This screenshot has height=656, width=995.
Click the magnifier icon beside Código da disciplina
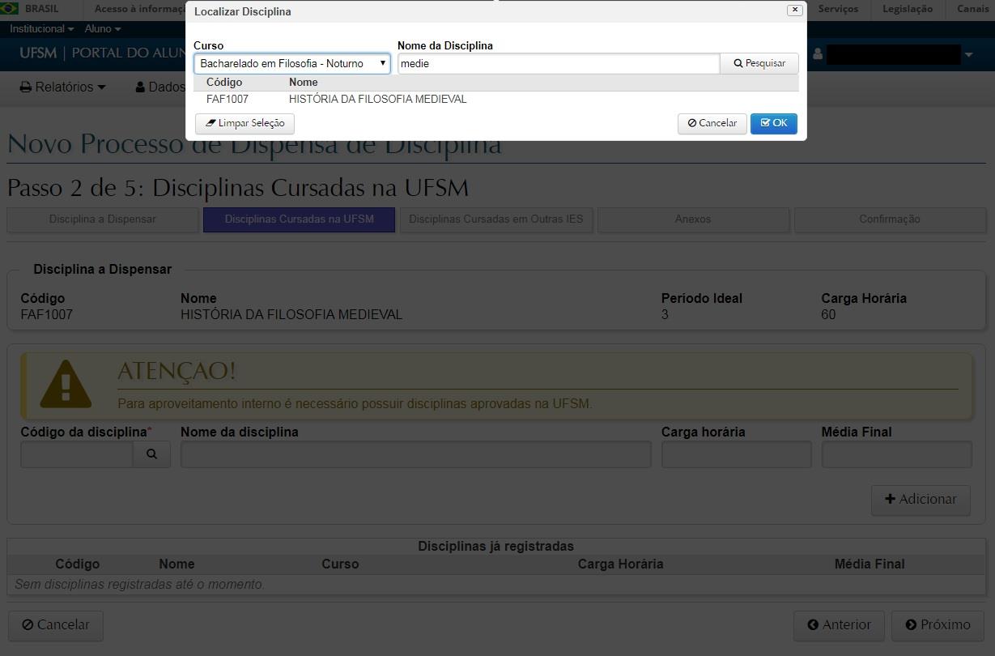click(x=151, y=454)
